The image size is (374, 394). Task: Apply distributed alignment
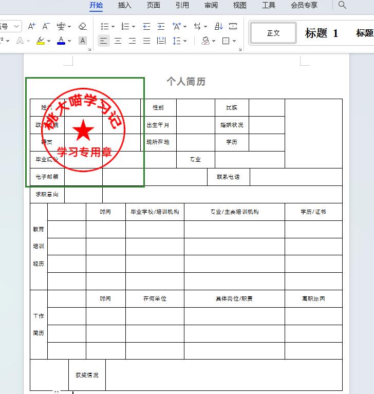[161, 41]
